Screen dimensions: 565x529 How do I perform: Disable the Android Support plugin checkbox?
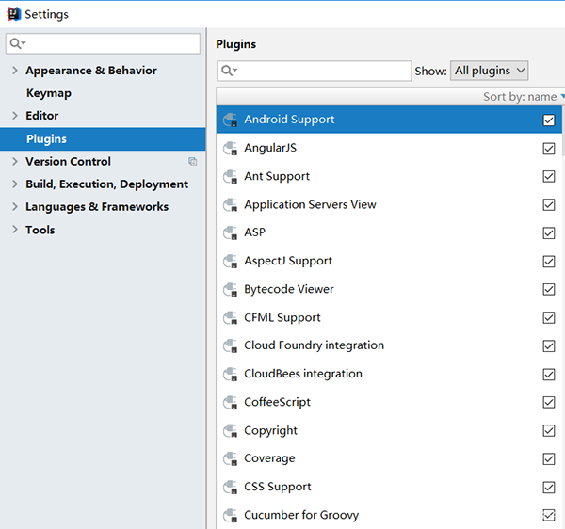(549, 120)
